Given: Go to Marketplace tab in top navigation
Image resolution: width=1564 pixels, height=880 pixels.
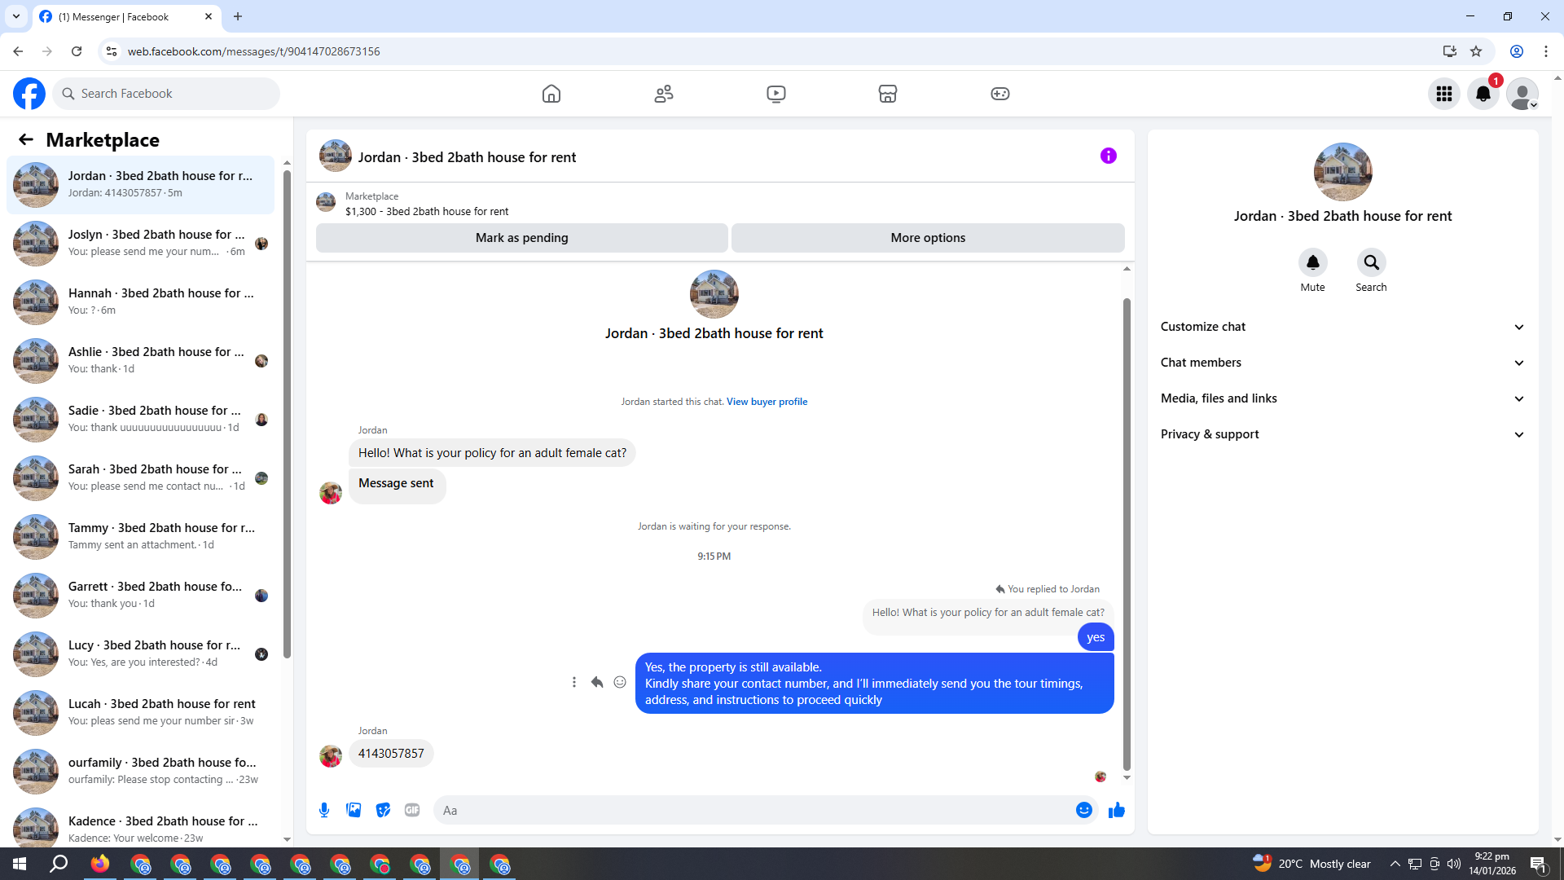Looking at the screenshot, I should (887, 94).
